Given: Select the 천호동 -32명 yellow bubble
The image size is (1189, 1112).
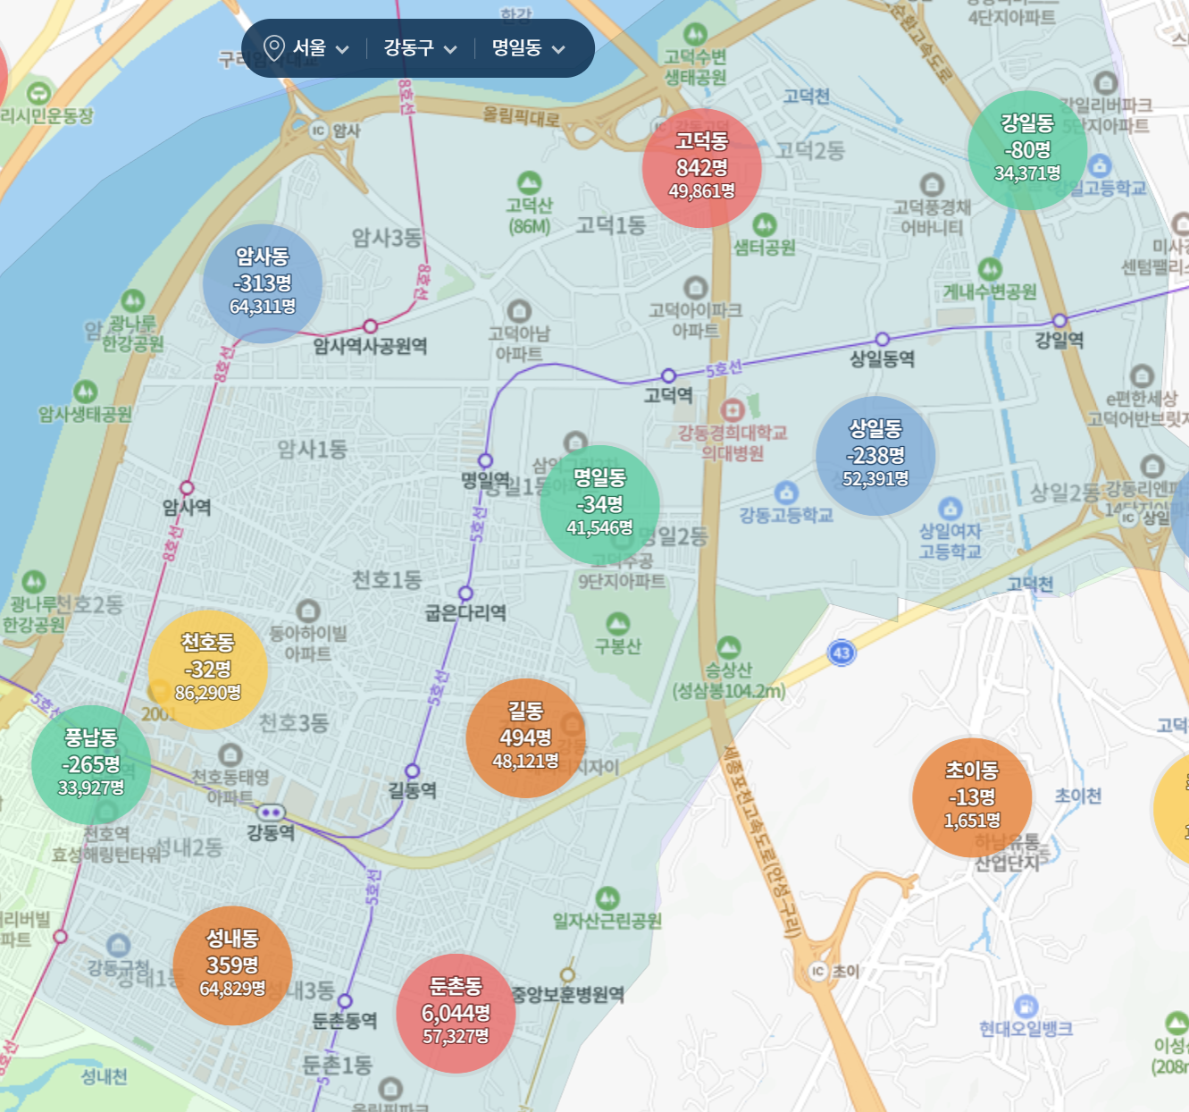Looking at the screenshot, I should pos(208,669).
